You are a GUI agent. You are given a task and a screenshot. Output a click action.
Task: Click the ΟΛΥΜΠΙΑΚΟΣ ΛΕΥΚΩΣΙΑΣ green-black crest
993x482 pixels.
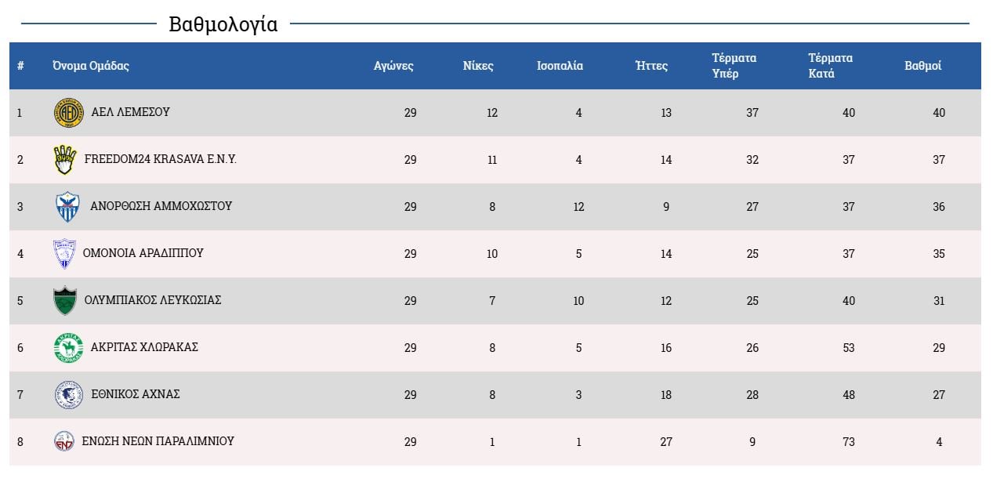click(x=65, y=301)
